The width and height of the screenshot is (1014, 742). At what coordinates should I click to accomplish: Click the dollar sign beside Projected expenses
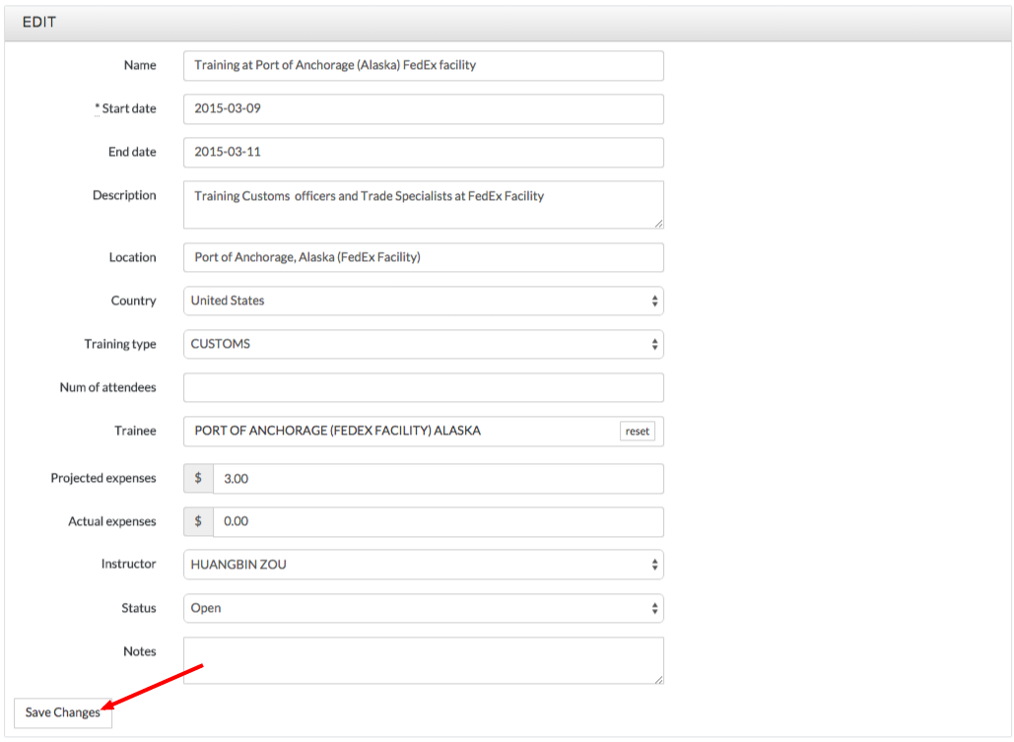click(198, 478)
